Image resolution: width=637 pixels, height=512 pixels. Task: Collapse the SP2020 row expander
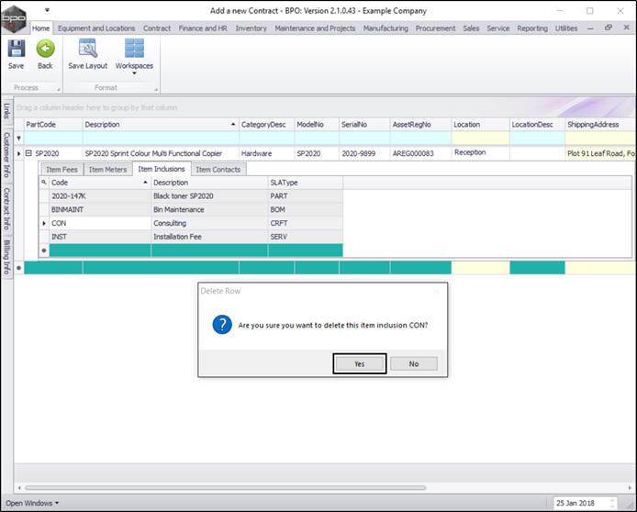[x=28, y=153]
